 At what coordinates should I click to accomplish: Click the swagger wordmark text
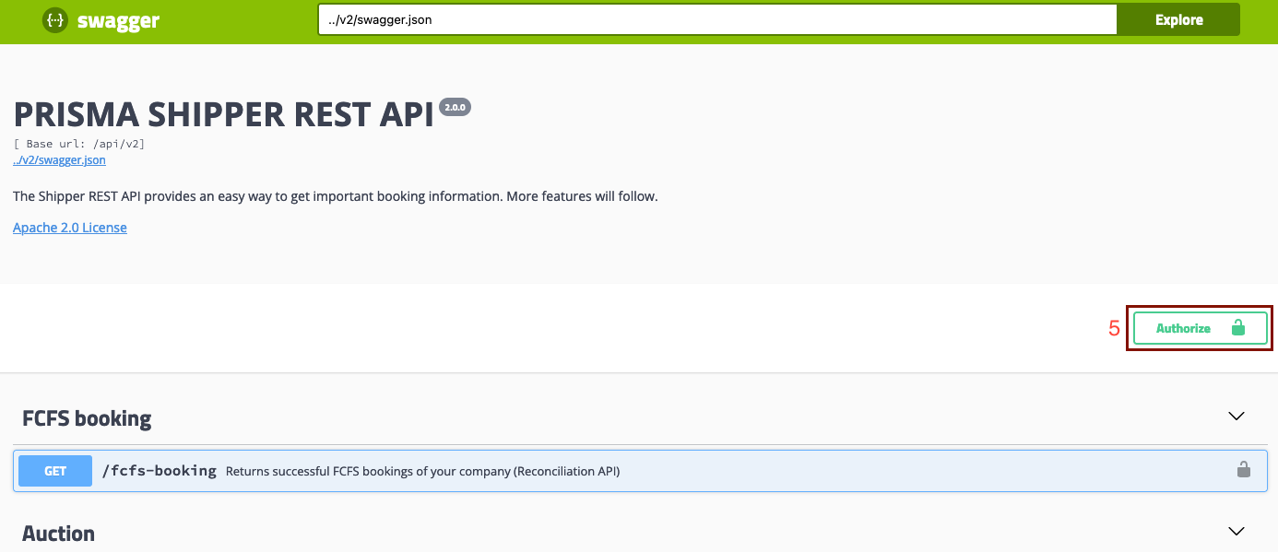[x=119, y=21]
